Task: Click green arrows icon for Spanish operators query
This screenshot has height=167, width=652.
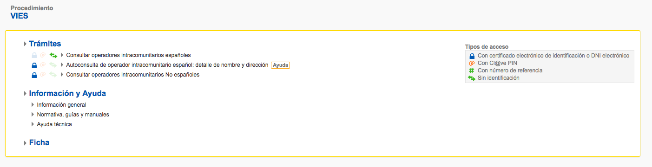Action: [53, 55]
